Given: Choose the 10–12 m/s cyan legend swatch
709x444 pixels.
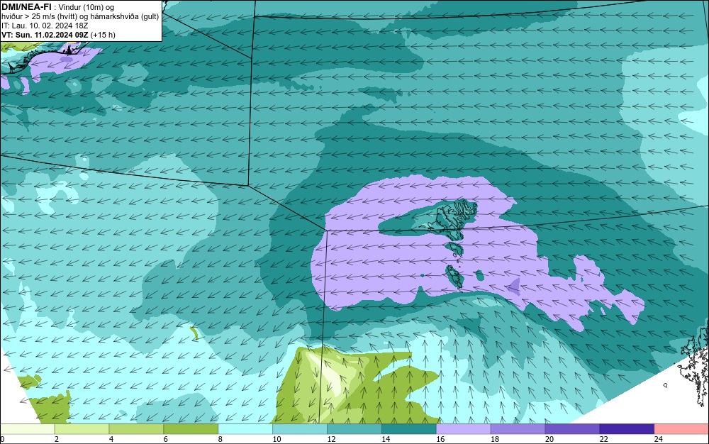Looking at the screenshot, I should (300, 429).
